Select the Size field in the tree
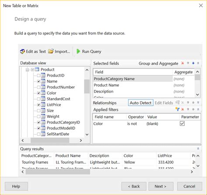Image resolution: width=207 pixels, height=195 pixels. coord(50,110)
